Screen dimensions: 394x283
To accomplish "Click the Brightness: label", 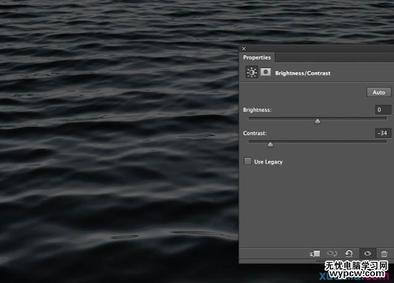I will click(x=257, y=110).
